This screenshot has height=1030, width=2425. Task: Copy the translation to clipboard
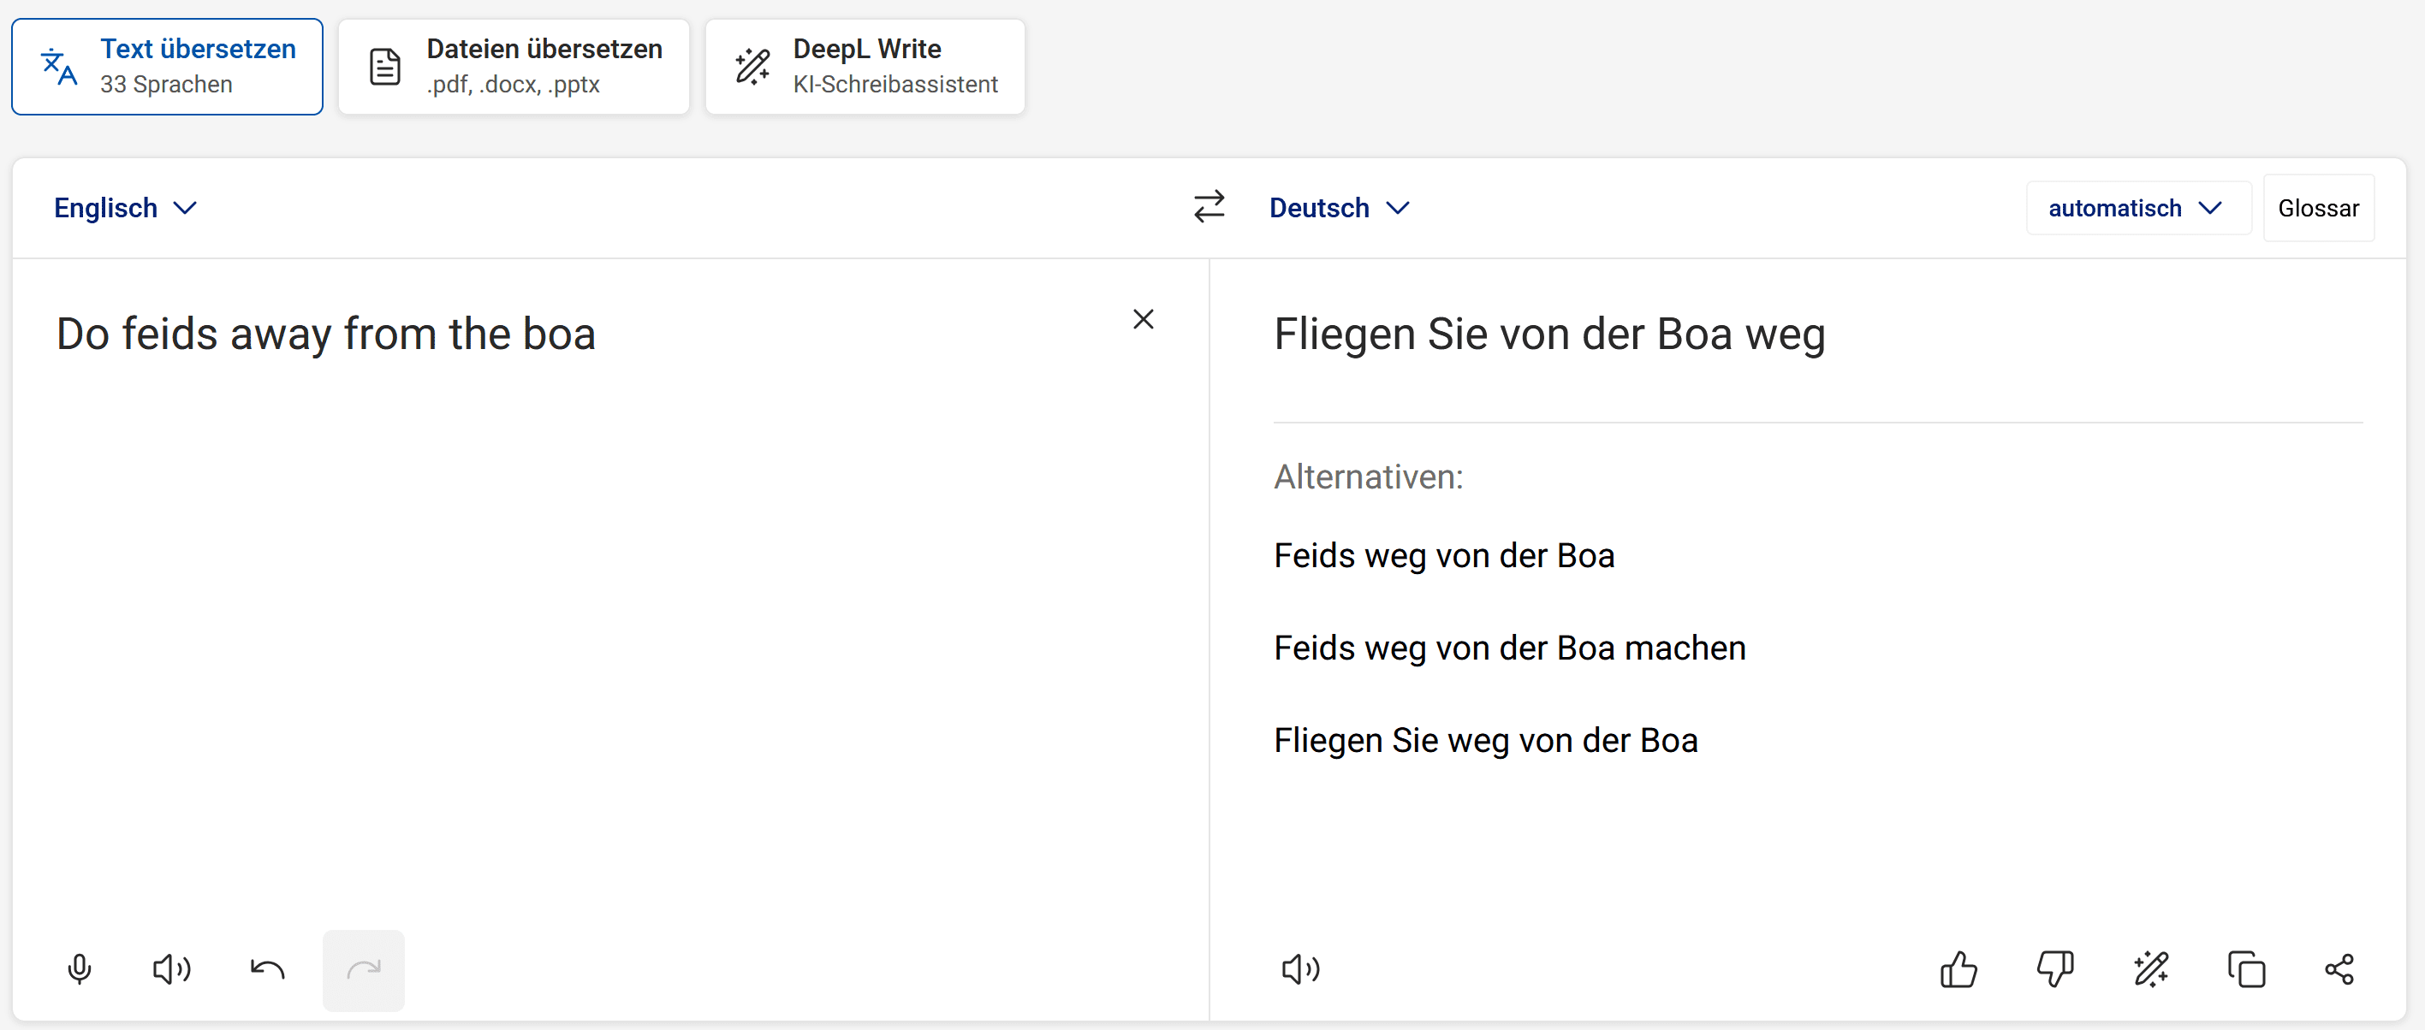tap(2246, 969)
